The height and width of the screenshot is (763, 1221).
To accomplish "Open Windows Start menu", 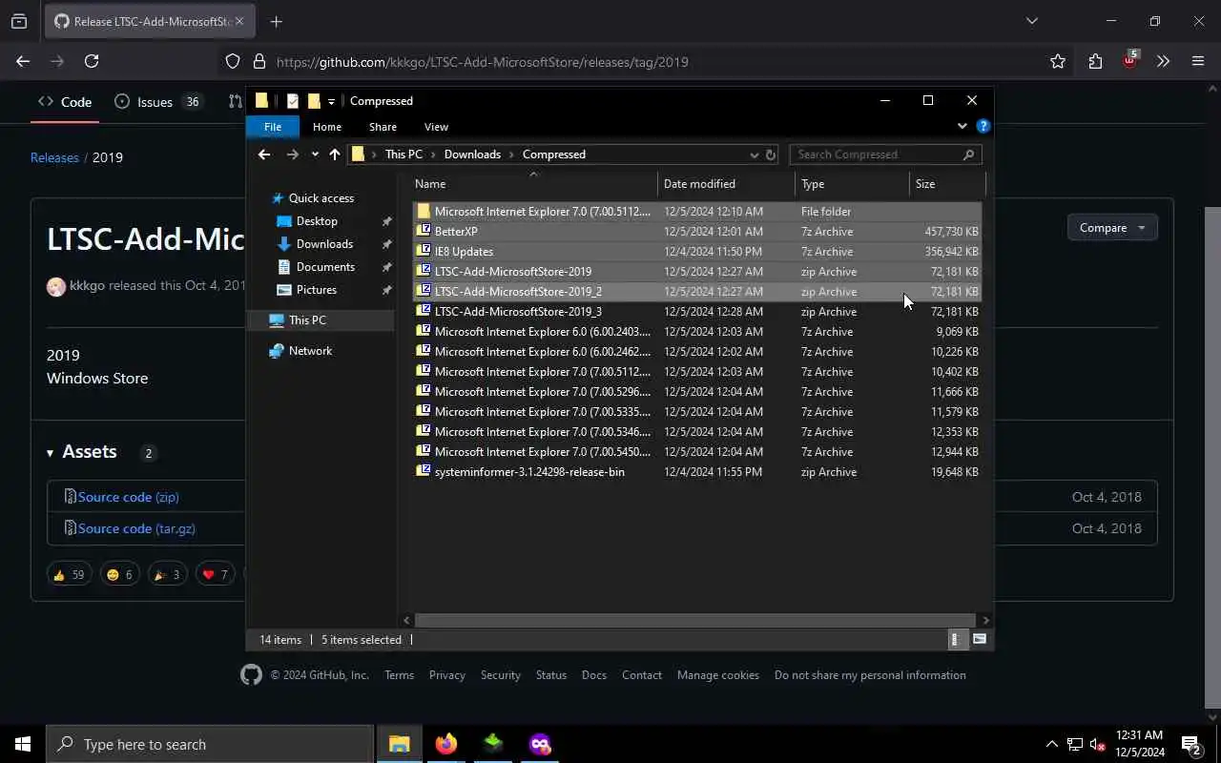I will [x=23, y=744].
